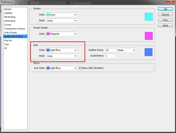
Task: Open the Performance category
Action: click(10, 21)
